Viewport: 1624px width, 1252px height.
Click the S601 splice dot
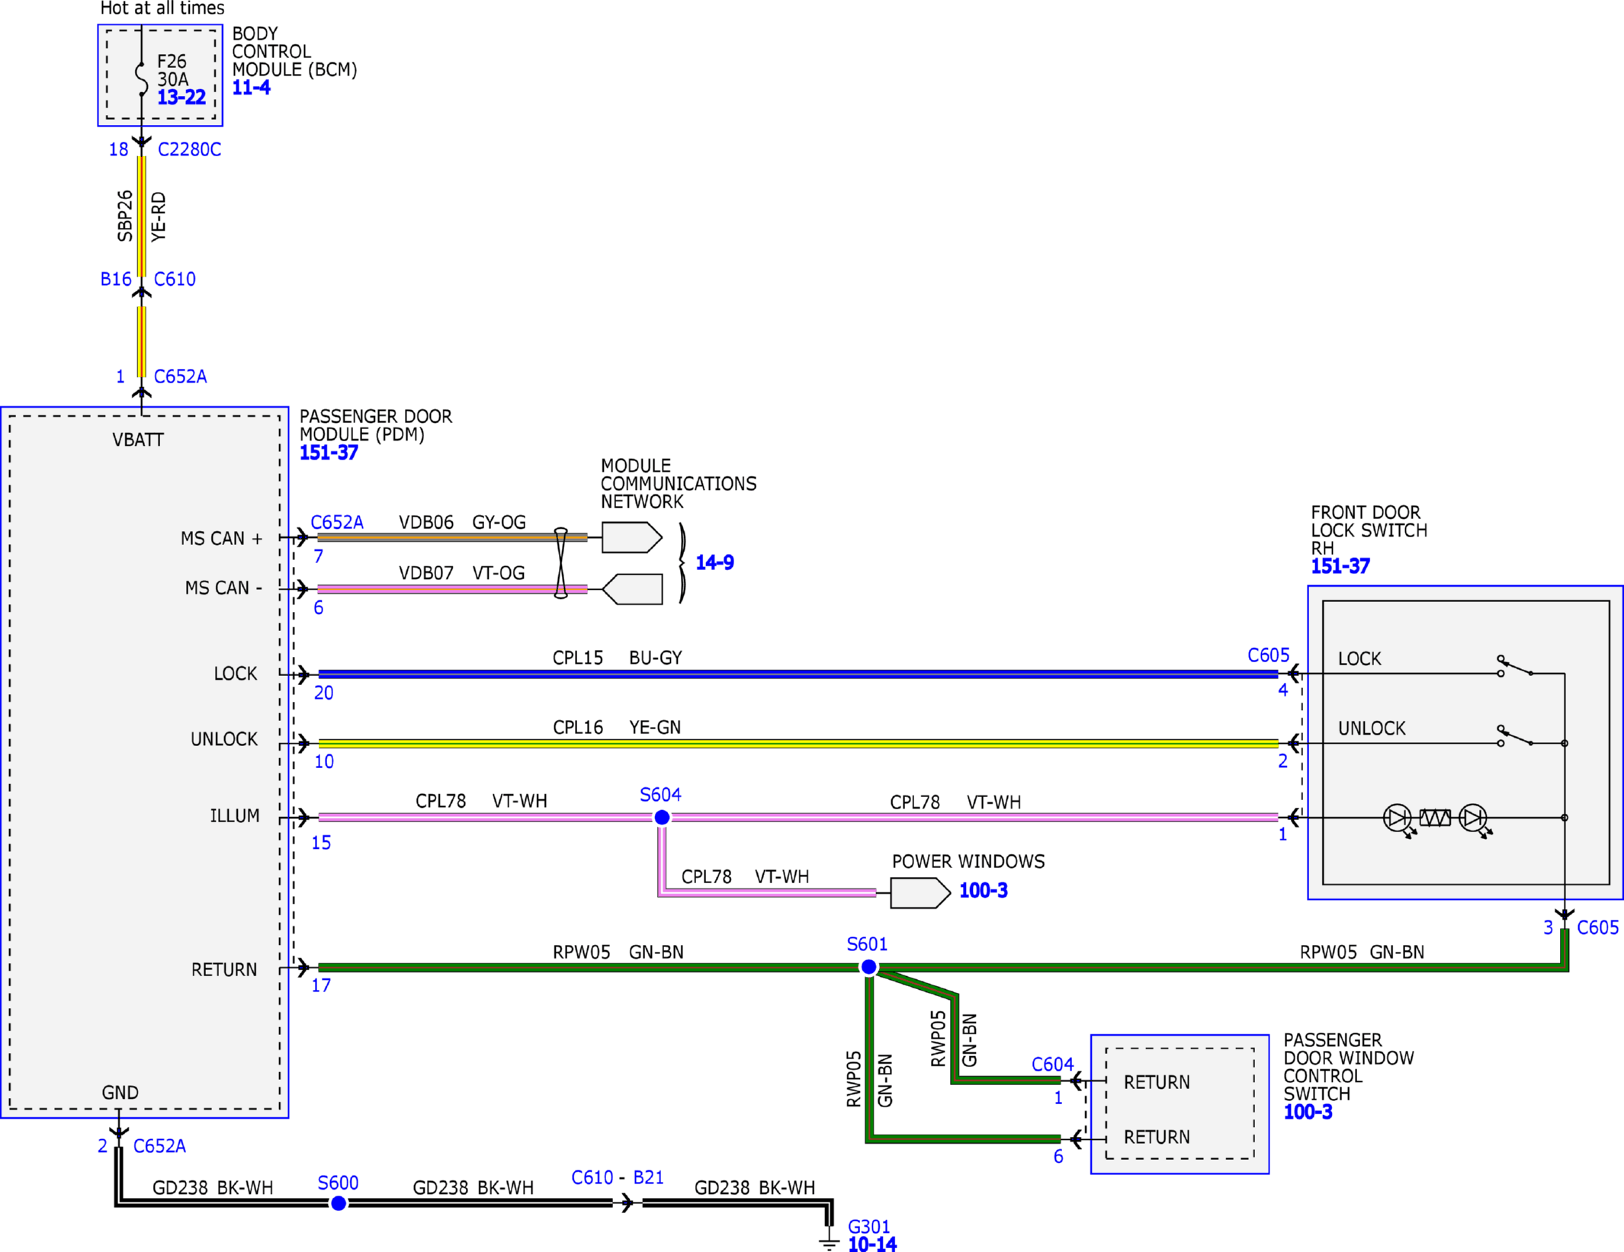point(868,967)
